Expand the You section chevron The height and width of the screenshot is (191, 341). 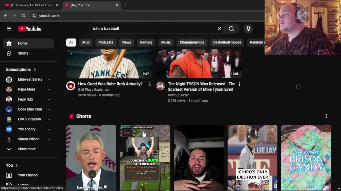click(17, 165)
